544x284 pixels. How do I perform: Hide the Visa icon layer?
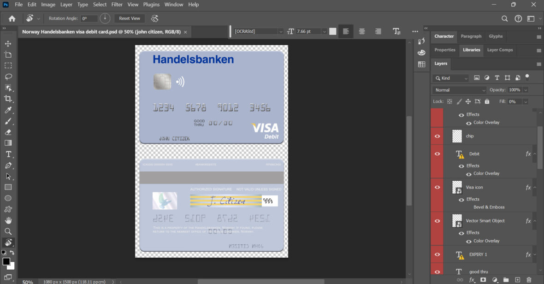pos(437,187)
